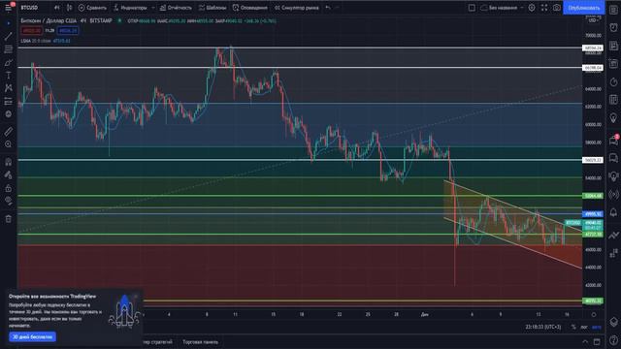Open the economic calendar panel
The image size is (621, 349).
point(613,99)
